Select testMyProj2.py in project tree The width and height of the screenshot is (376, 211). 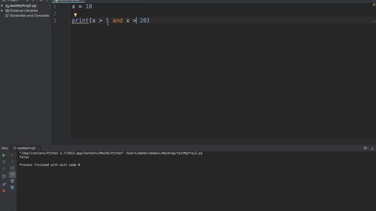[23, 5]
